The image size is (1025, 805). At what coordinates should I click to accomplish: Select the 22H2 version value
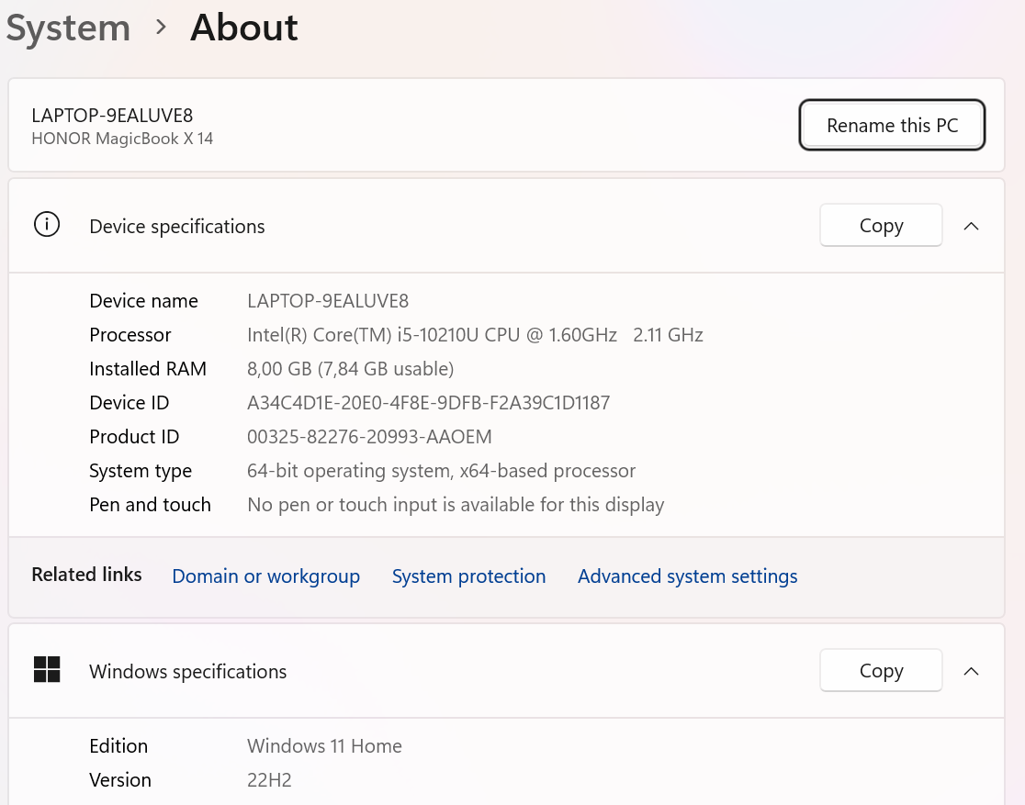tap(269, 779)
